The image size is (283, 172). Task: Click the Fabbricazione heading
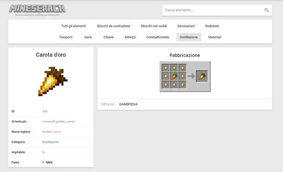tap(185, 55)
